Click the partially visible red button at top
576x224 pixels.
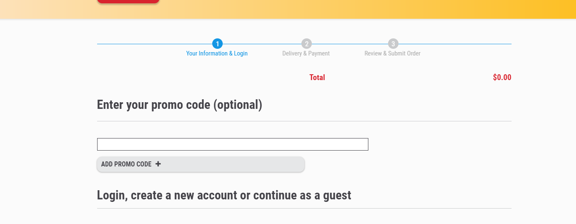tap(128, 1)
